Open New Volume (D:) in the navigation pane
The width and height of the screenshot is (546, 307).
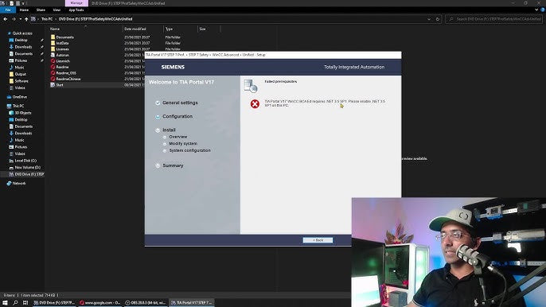pyautogui.click(x=28, y=168)
